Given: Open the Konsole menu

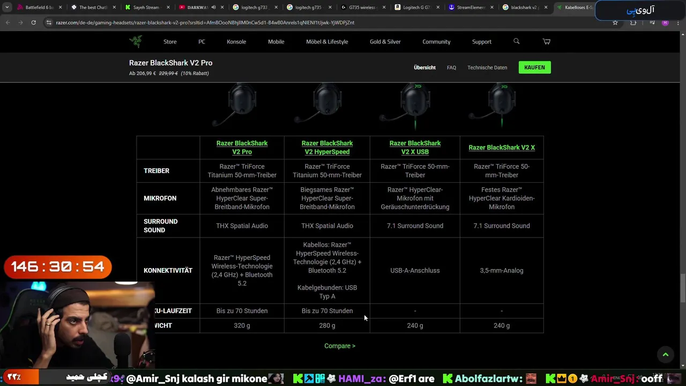Looking at the screenshot, I should click(x=236, y=41).
